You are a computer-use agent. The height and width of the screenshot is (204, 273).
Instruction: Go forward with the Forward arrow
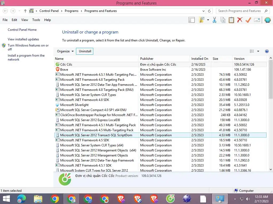click(13, 11)
